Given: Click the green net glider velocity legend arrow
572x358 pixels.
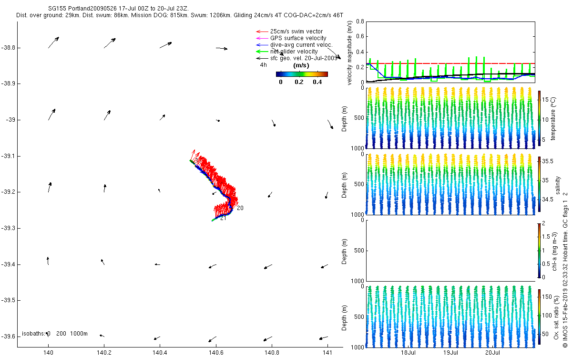Looking at the screenshot, I should (x=261, y=51).
